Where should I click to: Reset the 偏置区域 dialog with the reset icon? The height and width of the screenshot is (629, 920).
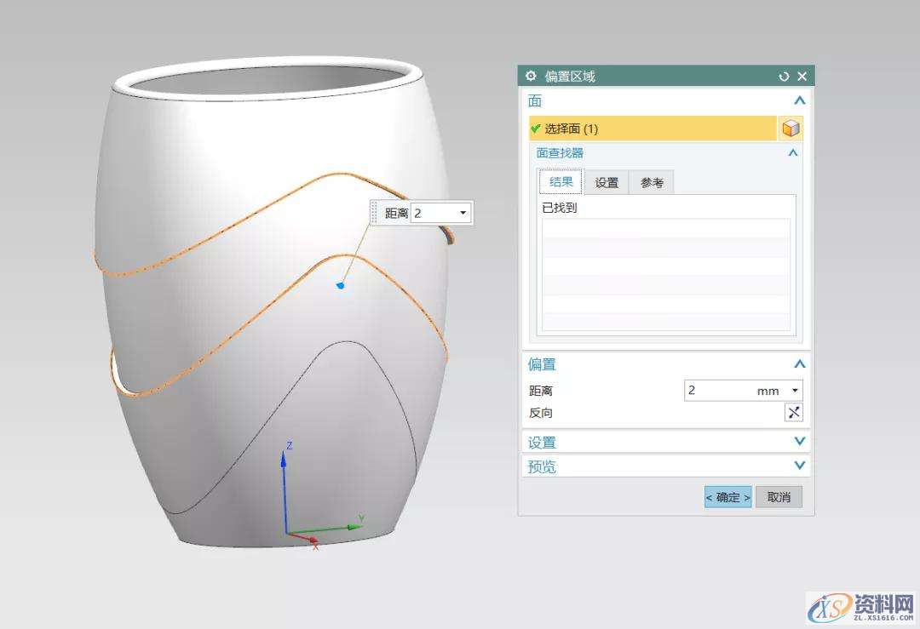pyautogui.click(x=784, y=77)
